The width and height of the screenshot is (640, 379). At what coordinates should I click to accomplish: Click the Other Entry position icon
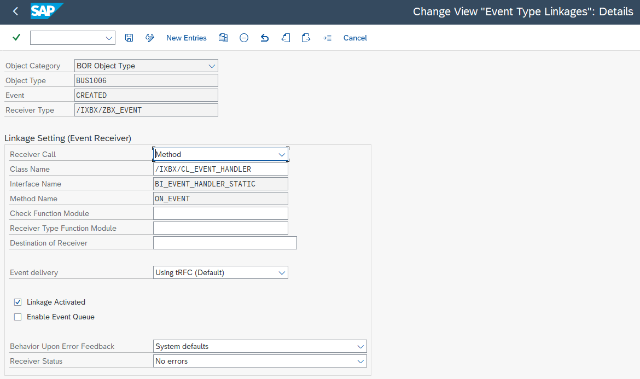pyautogui.click(x=327, y=38)
